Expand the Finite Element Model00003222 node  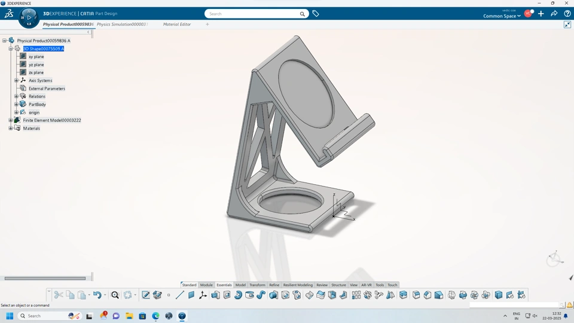tap(11, 120)
